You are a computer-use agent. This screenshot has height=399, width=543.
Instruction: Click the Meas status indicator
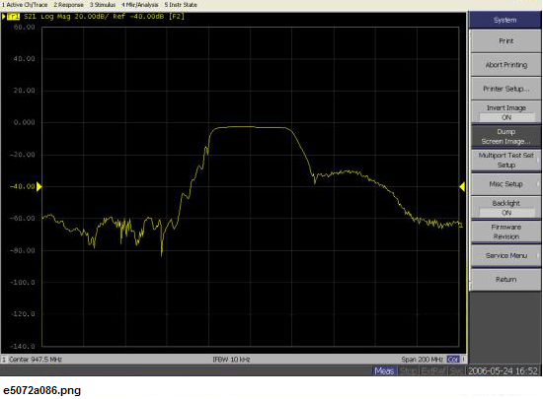(384, 371)
